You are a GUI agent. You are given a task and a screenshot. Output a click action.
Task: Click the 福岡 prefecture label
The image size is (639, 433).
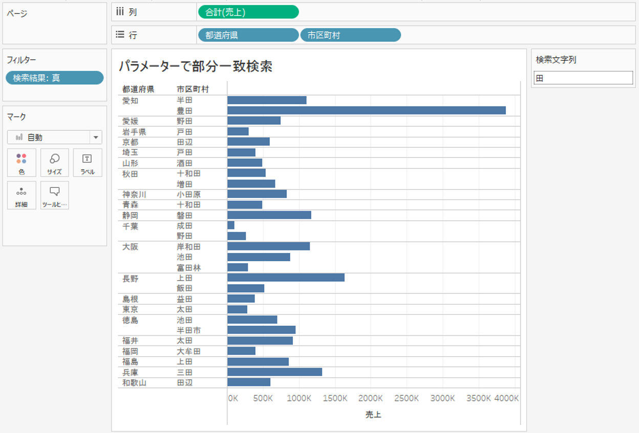[x=130, y=351]
